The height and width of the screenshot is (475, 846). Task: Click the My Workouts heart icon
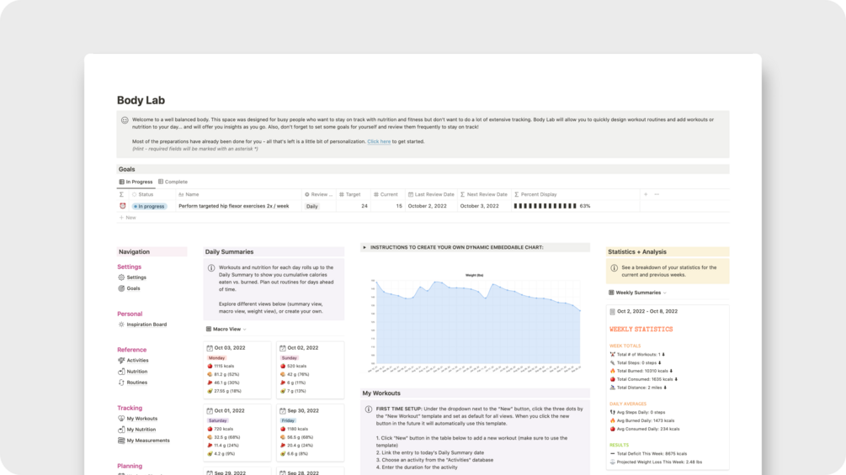tap(121, 419)
